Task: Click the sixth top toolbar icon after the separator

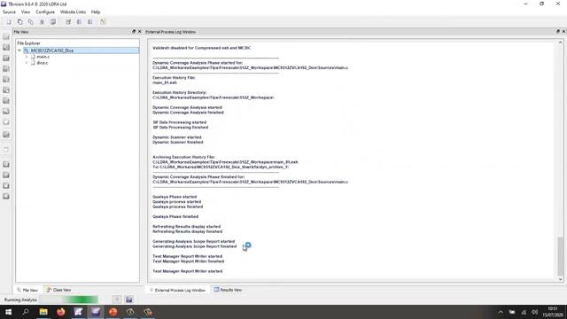Action: pyautogui.click(x=68, y=21)
